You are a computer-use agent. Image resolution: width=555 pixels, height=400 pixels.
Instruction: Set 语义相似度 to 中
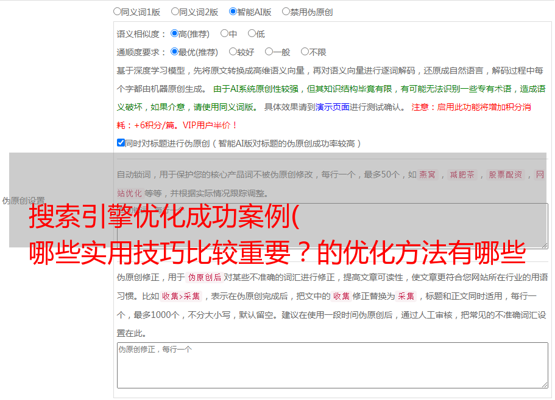(x=224, y=33)
